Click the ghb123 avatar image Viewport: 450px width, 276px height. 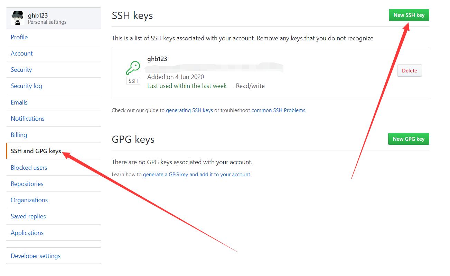17,18
